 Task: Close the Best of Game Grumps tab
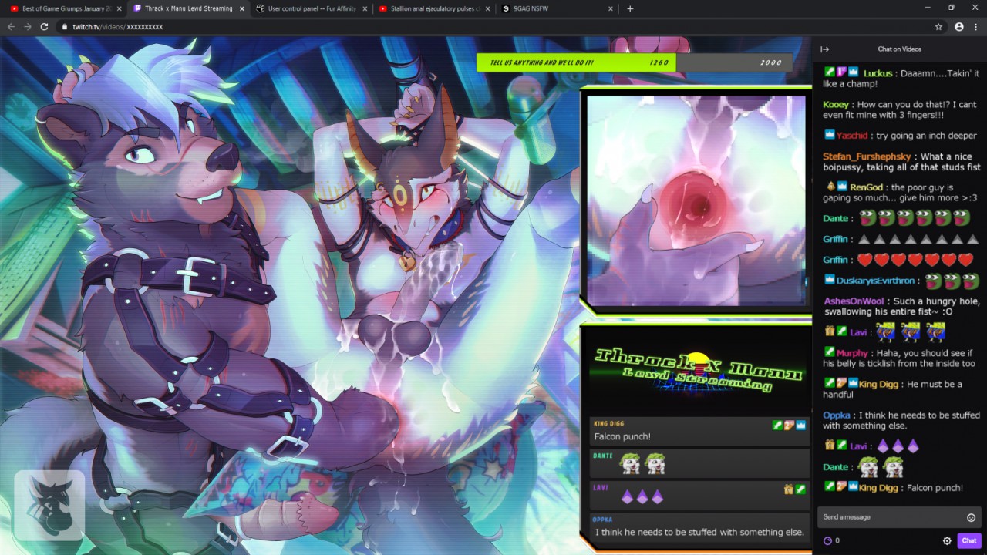pyautogui.click(x=119, y=8)
